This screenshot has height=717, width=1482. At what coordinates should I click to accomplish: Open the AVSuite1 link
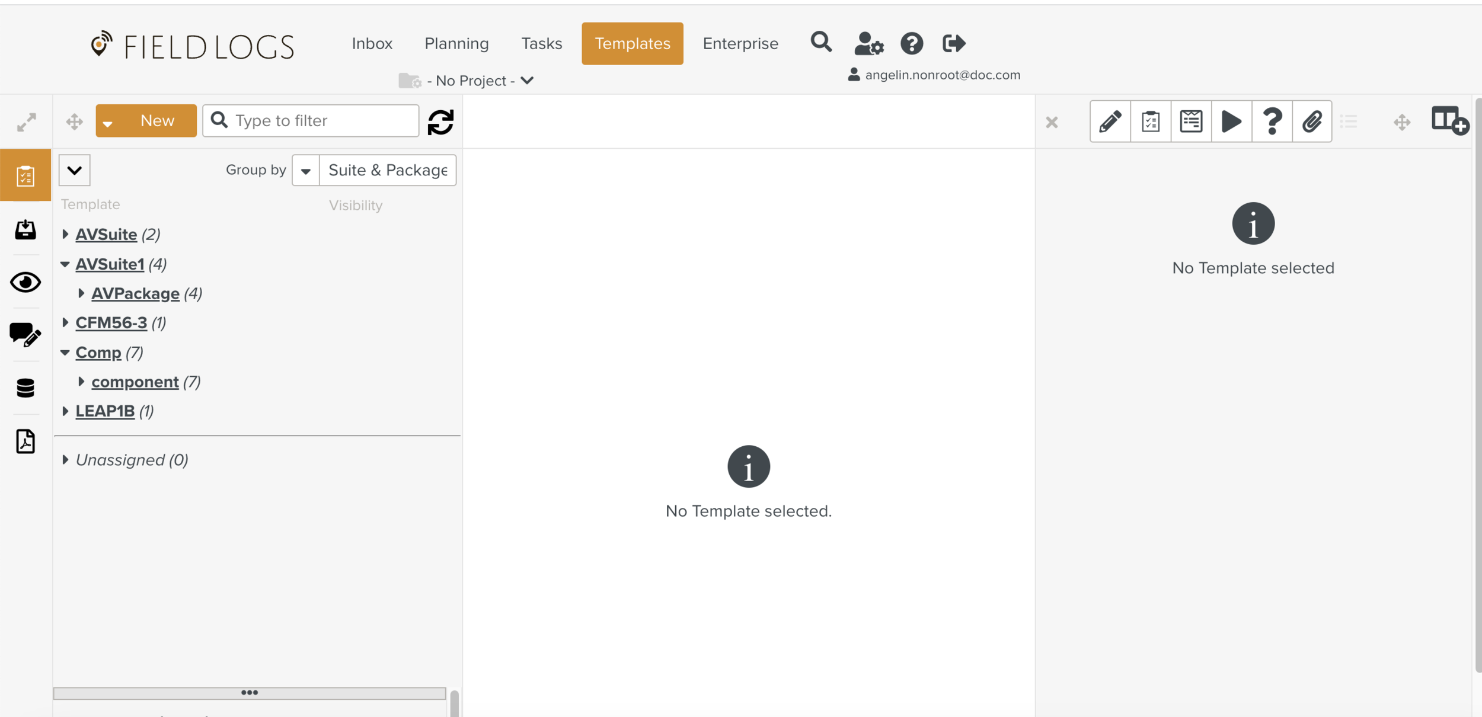click(110, 264)
